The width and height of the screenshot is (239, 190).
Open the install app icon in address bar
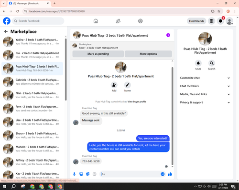pyautogui.click(x=213, y=11)
